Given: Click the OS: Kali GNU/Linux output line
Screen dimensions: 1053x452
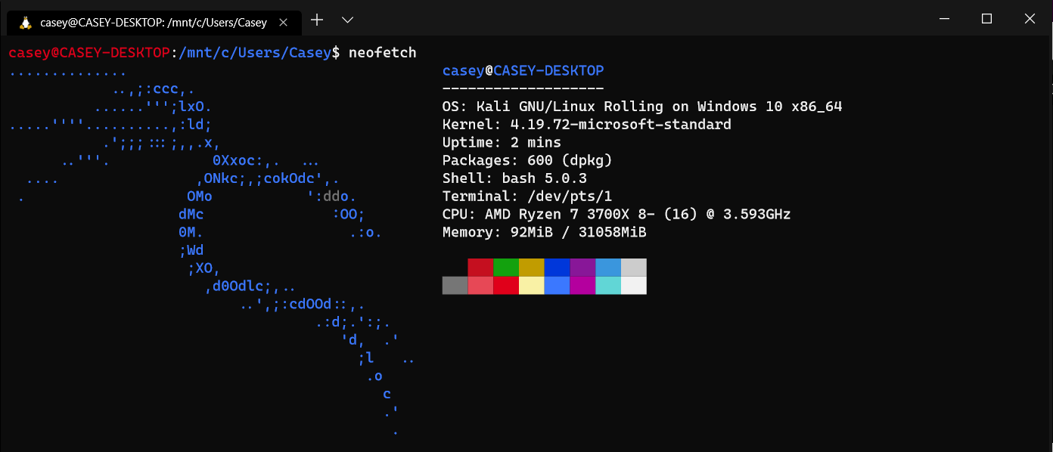Looking at the screenshot, I should tap(641, 107).
